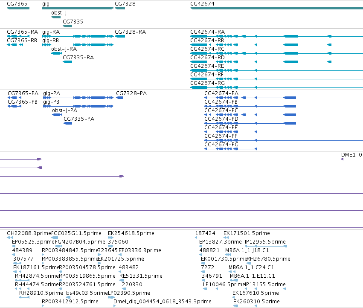Click obst-J-RA transcript label
This screenshot has height=308, width=363.
coord(64,49)
